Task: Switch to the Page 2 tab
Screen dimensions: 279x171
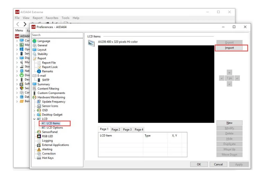Action: tap(116, 130)
